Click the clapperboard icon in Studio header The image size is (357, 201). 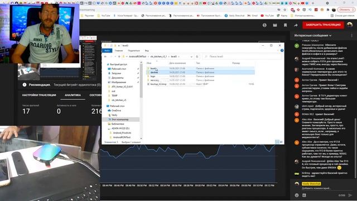pos(275,25)
